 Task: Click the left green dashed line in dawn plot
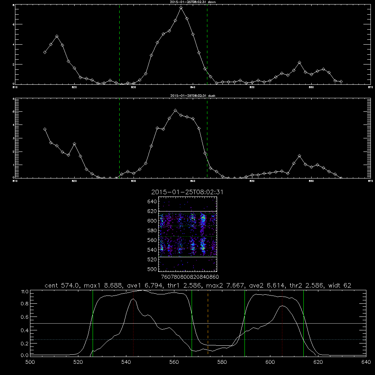click(x=119, y=45)
